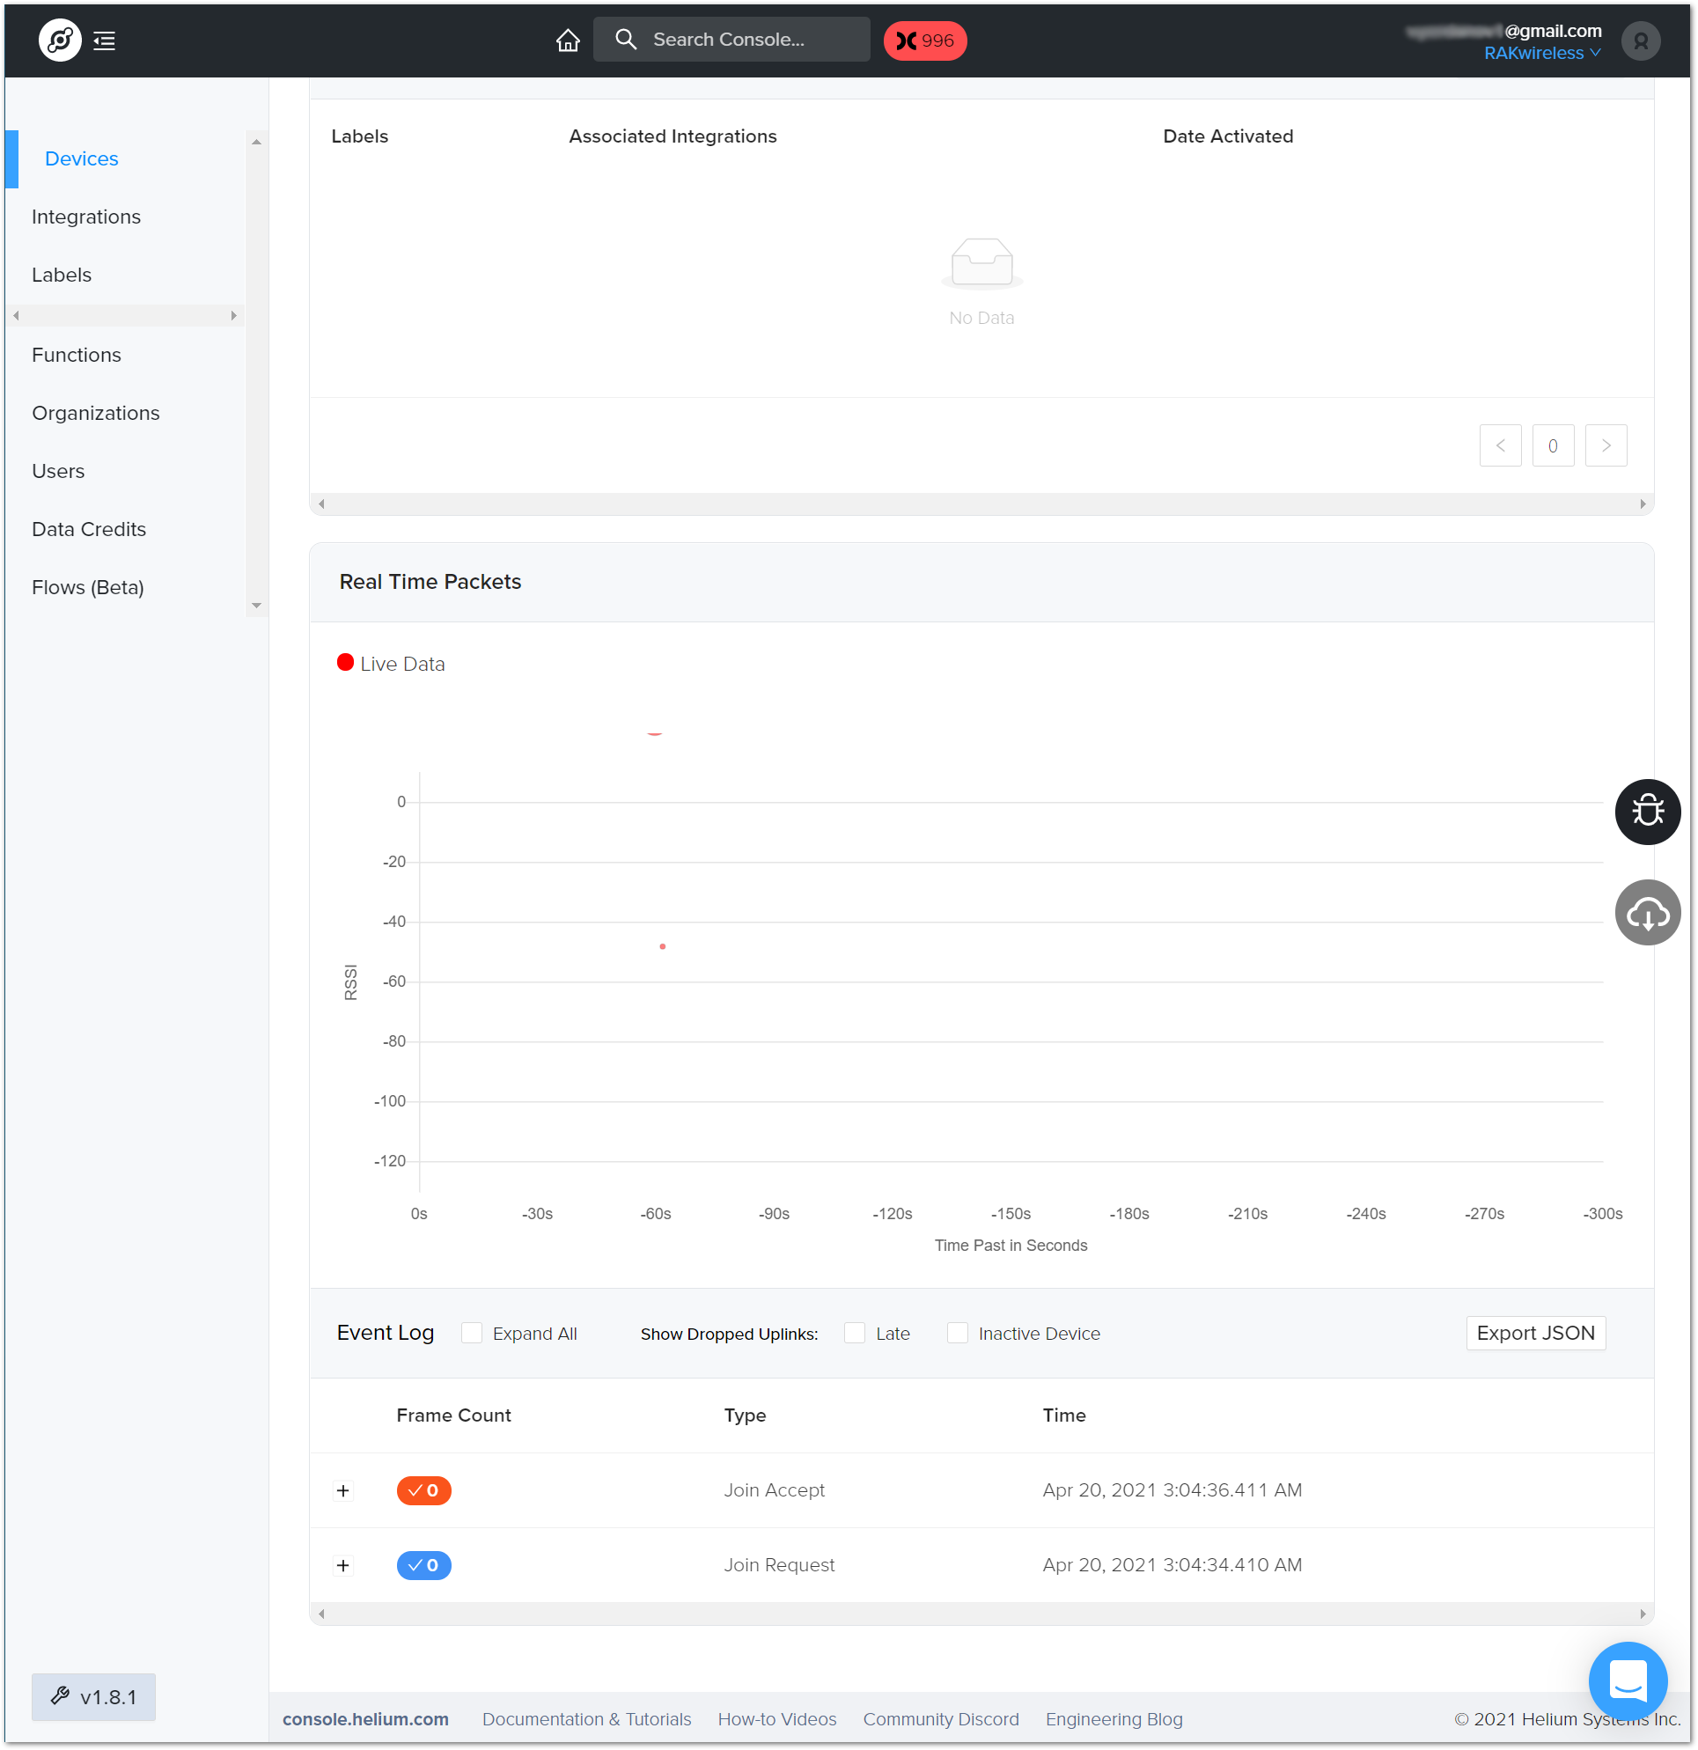Go to the home icon

coord(568,41)
